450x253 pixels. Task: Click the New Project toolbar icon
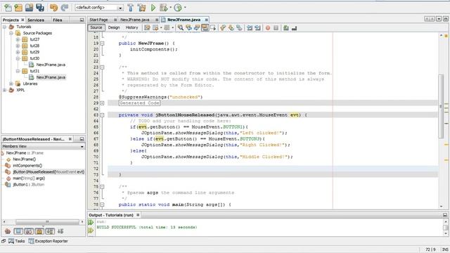click(x=18, y=8)
